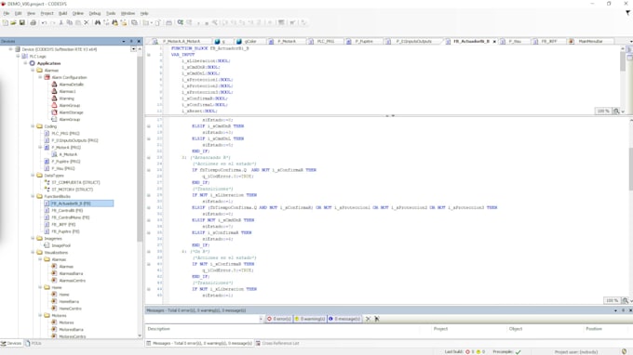Viewport: 633px width, 355px height.
Task: Collapse the Alarmas folder under Application
Action: tap(33, 70)
